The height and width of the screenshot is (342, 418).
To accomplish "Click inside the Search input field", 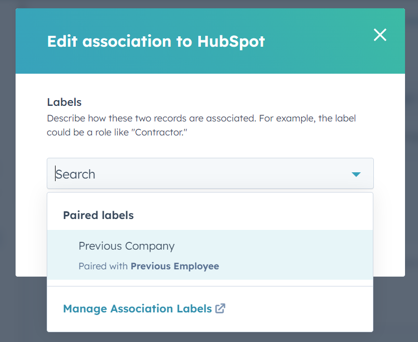I will pyautogui.click(x=156, y=174).
